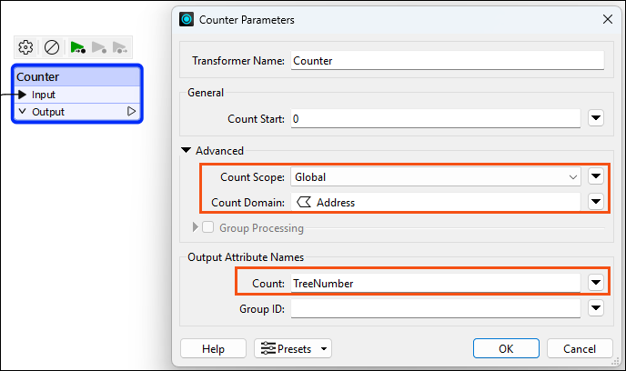Viewport: 626px width, 371px height.
Task: Open Count Start value options arrow
Action: 596,118
